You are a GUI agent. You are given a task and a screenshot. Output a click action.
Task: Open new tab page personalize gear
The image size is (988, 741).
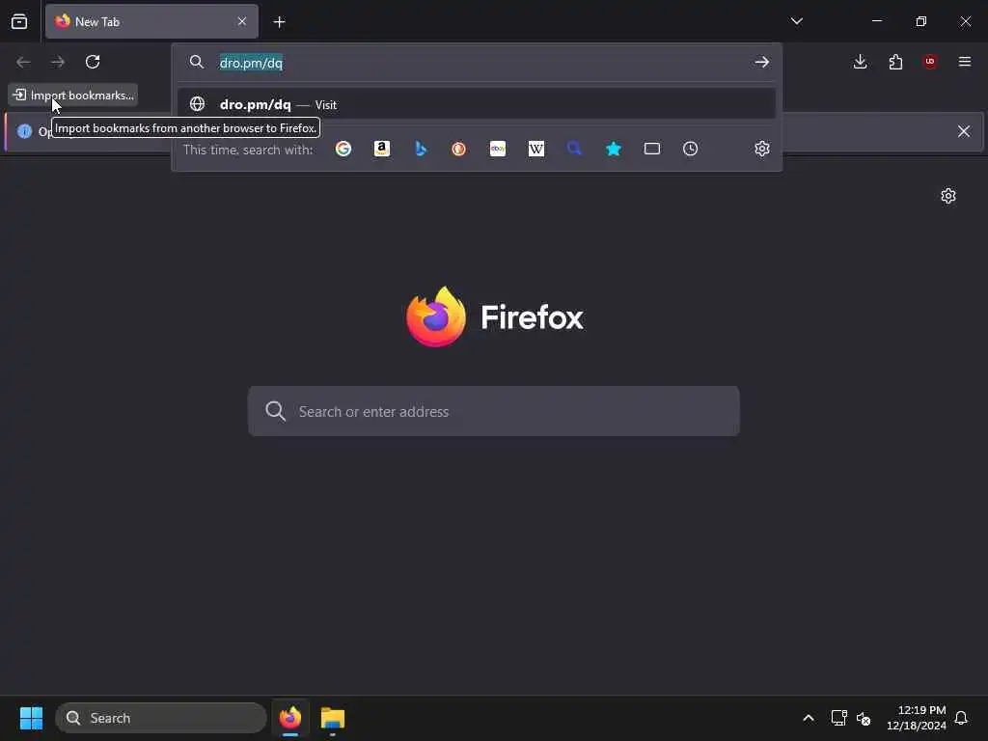click(x=948, y=196)
